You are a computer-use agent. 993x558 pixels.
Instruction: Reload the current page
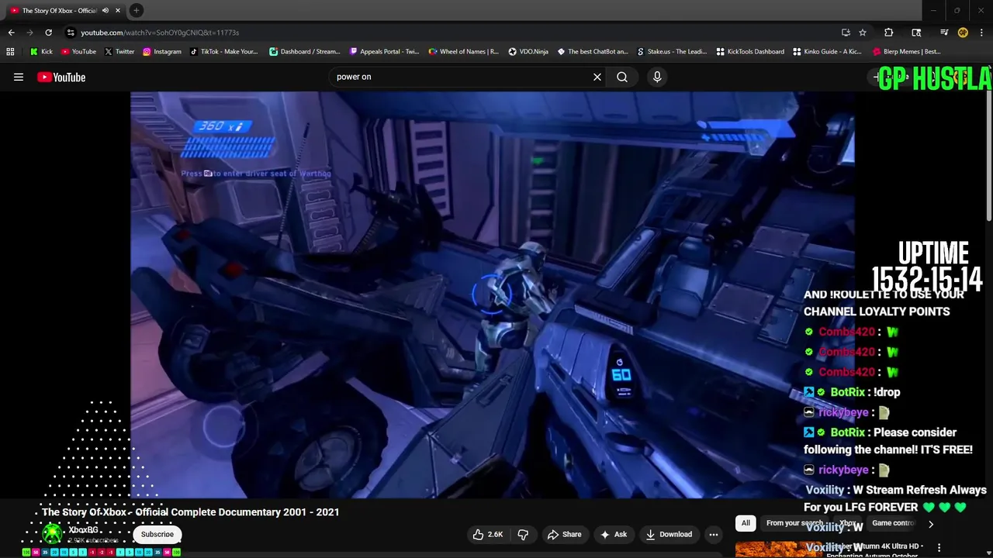tap(48, 33)
